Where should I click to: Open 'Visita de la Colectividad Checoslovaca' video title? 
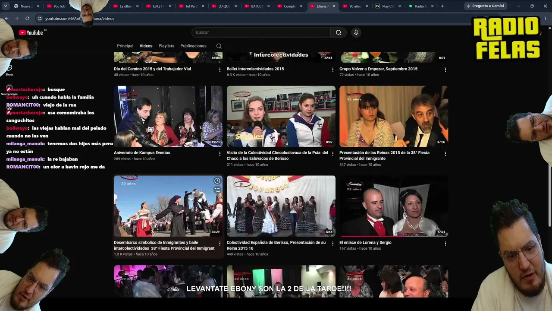point(277,155)
